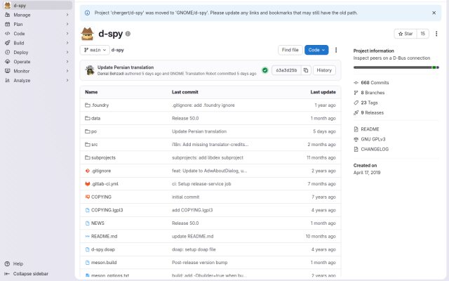Expand the Analyze section chevron
This screenshot has height=281, width=449.
[x=67, y=81]
